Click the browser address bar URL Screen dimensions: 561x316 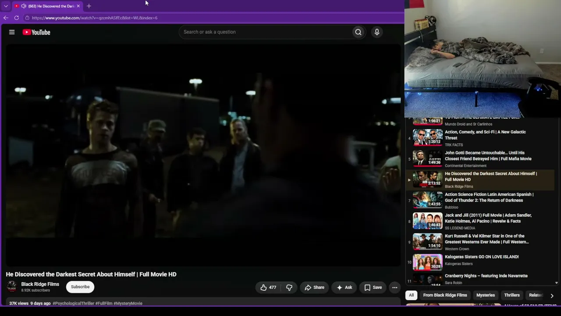(x=95, y=18)
